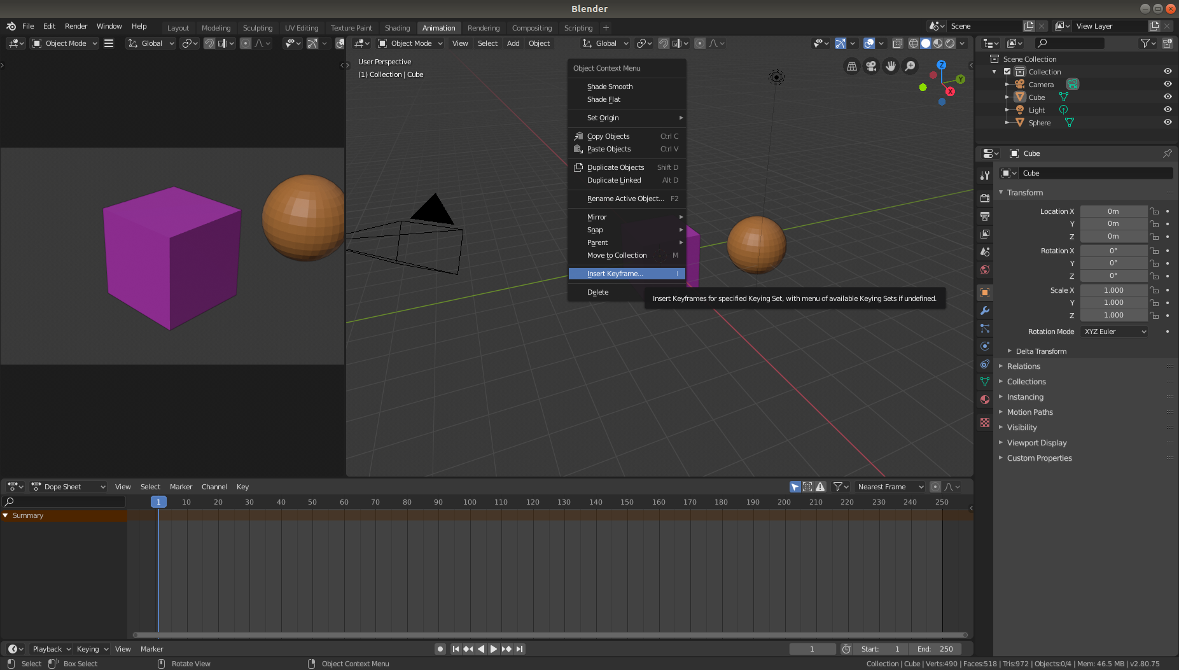Open the Modifiers wrench properties tab
This screenshot has height=670, width=1179.
985,311
